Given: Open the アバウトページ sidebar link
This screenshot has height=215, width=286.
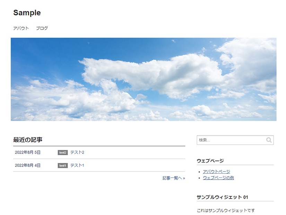Looking at the screenshot, I should click(x=217, y=172).
